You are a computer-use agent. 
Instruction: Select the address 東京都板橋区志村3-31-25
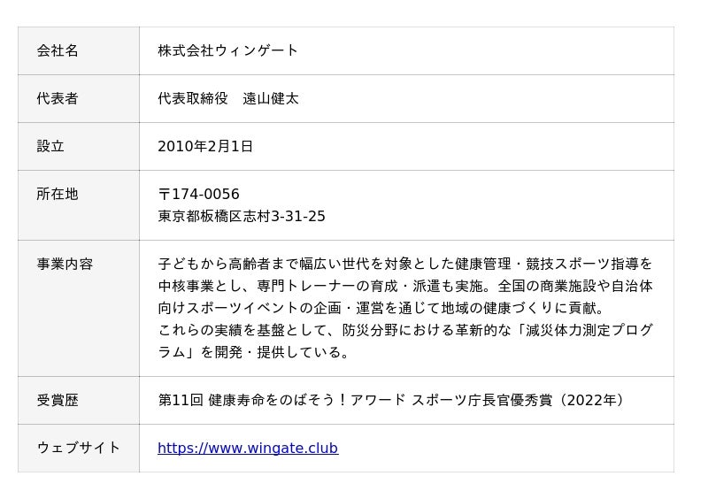(x=242, y=217)
